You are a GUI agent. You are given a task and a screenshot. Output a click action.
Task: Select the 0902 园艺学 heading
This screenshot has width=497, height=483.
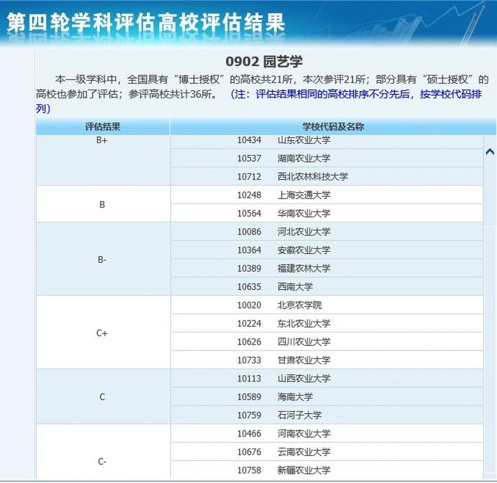click(x=264, y=62)
